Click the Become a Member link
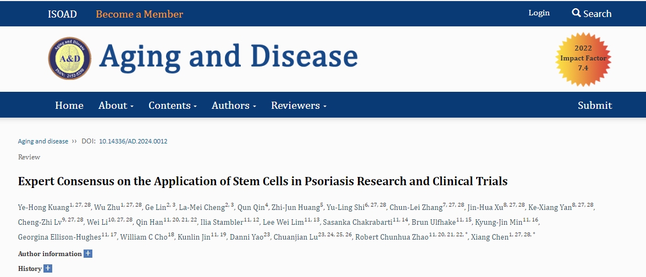This screenshot has width=646, height=277. pos(139,14)
